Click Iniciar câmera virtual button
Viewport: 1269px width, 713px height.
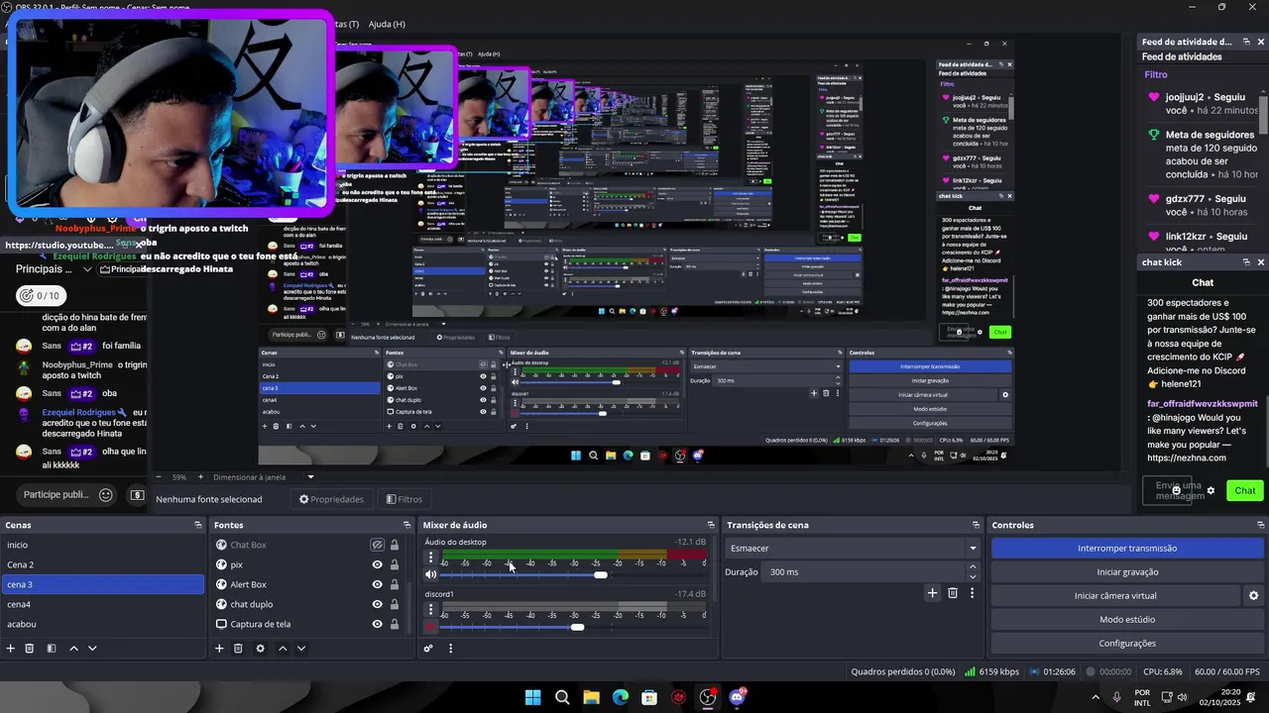point(1115,596)
